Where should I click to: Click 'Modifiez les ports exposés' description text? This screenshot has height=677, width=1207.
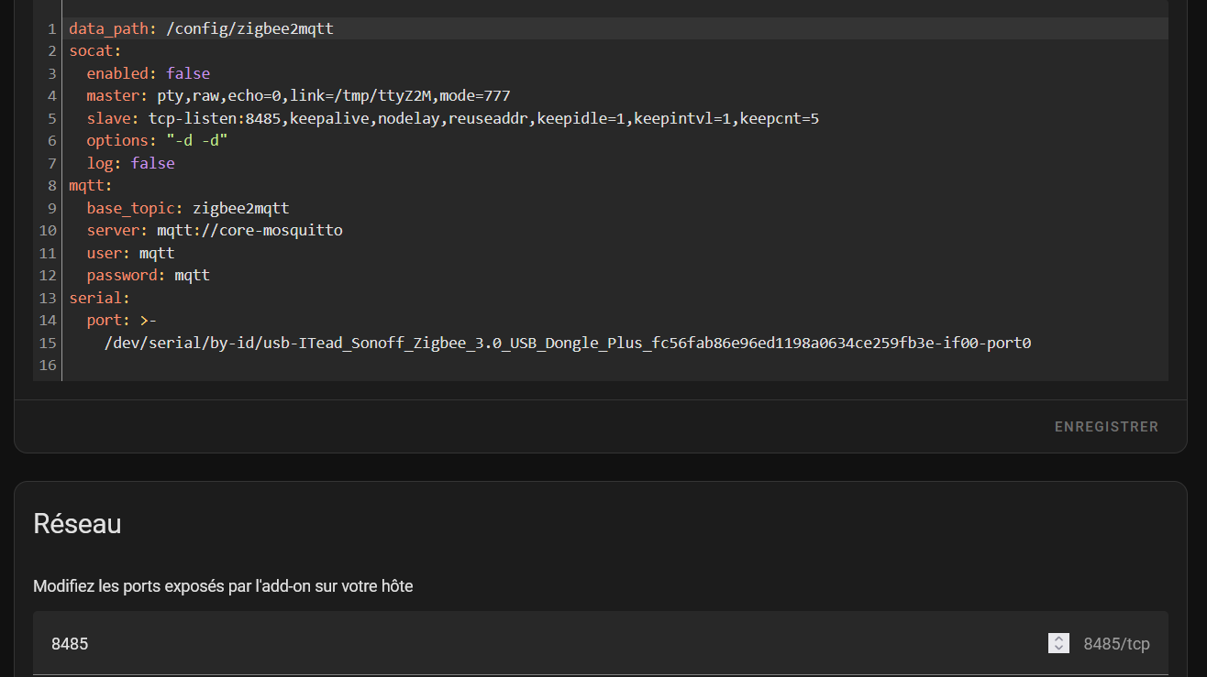223,586
